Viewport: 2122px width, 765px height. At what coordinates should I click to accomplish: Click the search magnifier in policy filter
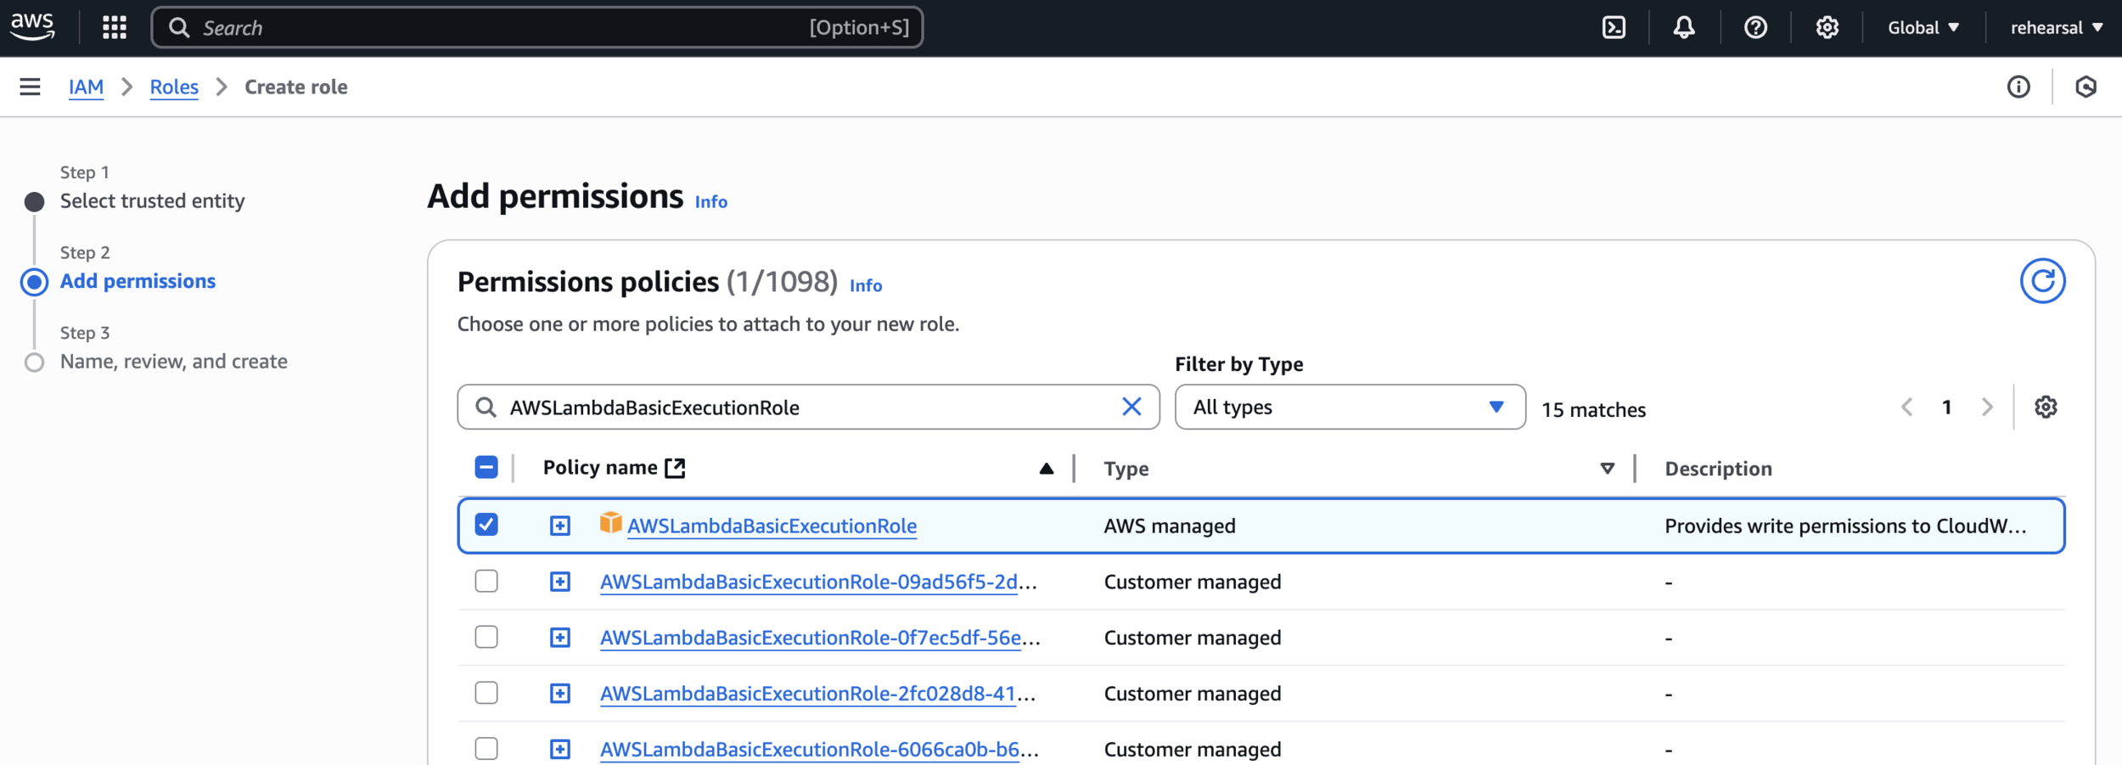tap(486, 408)
